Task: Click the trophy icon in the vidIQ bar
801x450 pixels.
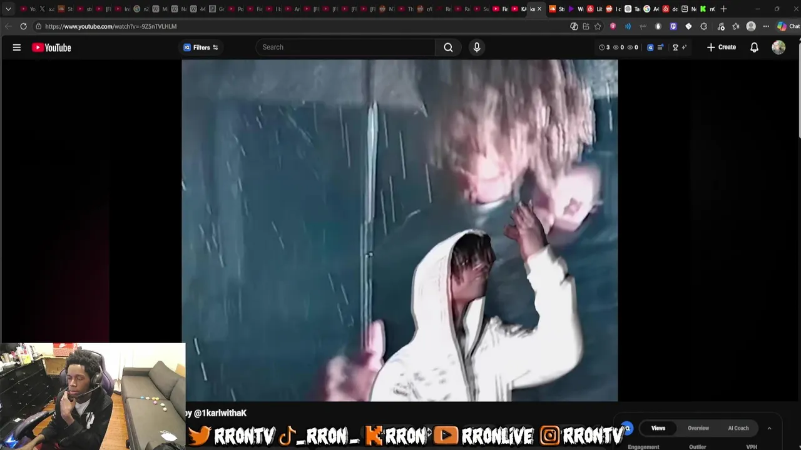Action: [x=675, y=47]
